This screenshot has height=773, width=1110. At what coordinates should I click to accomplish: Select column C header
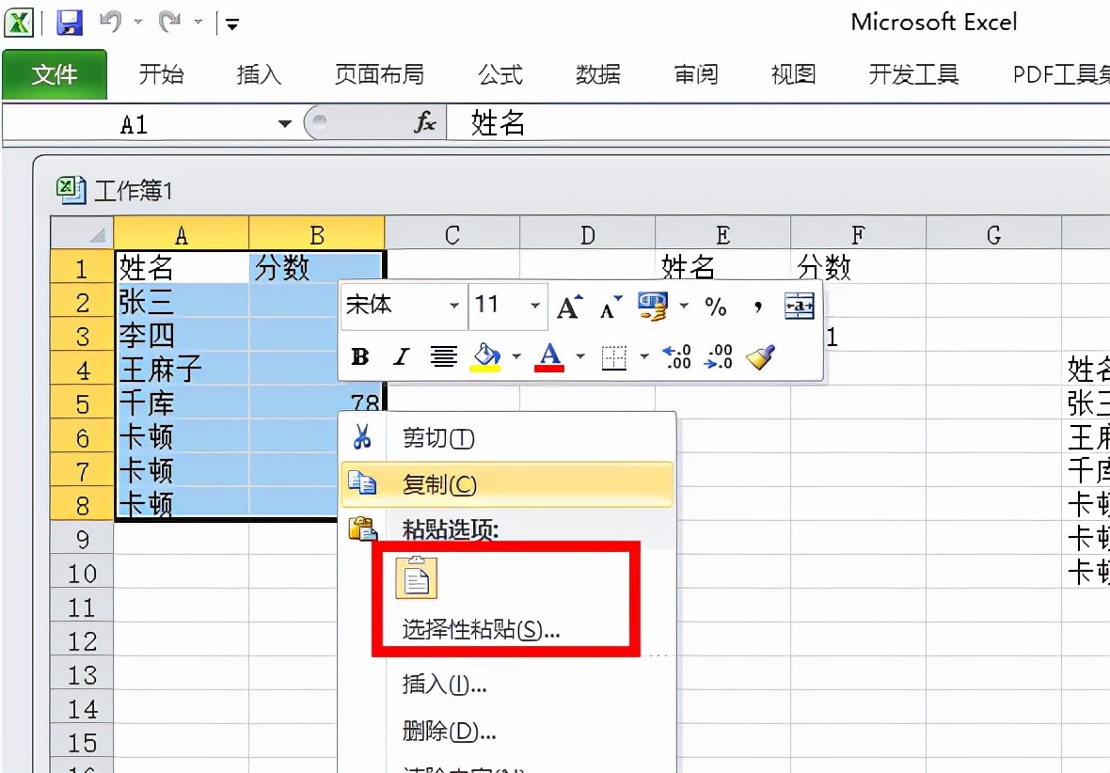[452, 233]
